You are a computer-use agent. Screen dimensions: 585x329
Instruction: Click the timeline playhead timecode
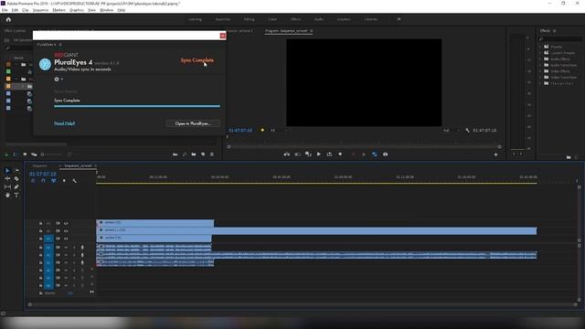point(43,175)
